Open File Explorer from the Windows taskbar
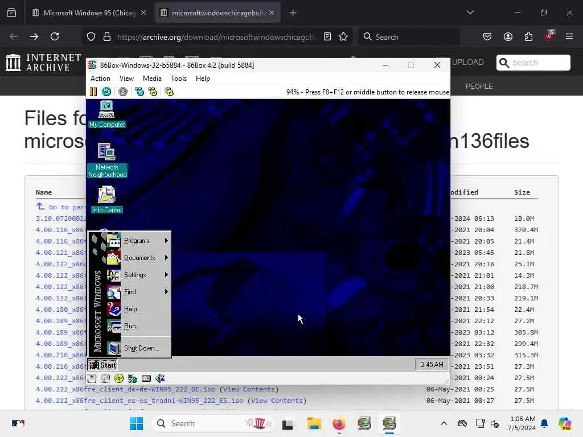The image size is (583, 437). pos(314,423)
